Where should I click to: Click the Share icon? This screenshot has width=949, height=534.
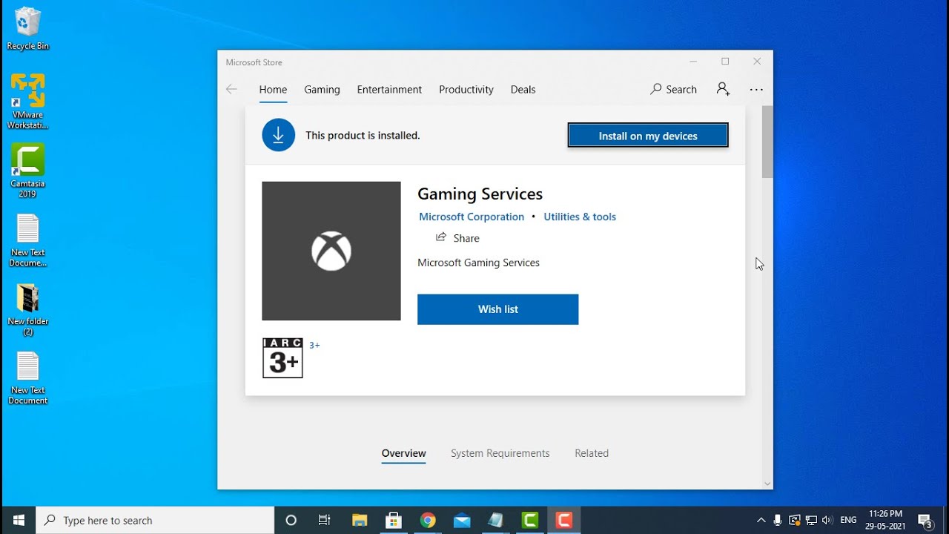pos(441,237)
